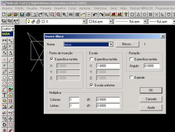Toggle the layer lock icon
The height and width of the screenshot is (132, 175).
33,21
